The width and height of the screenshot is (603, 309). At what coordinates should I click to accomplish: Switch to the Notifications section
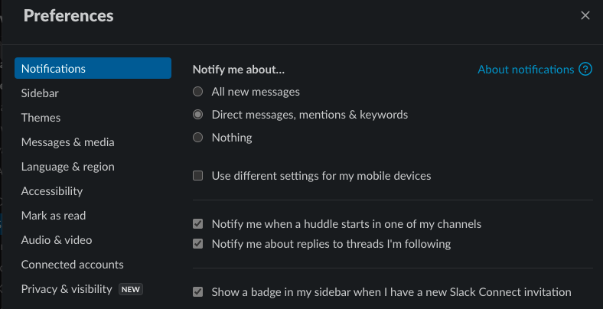(x=92, y=69)
